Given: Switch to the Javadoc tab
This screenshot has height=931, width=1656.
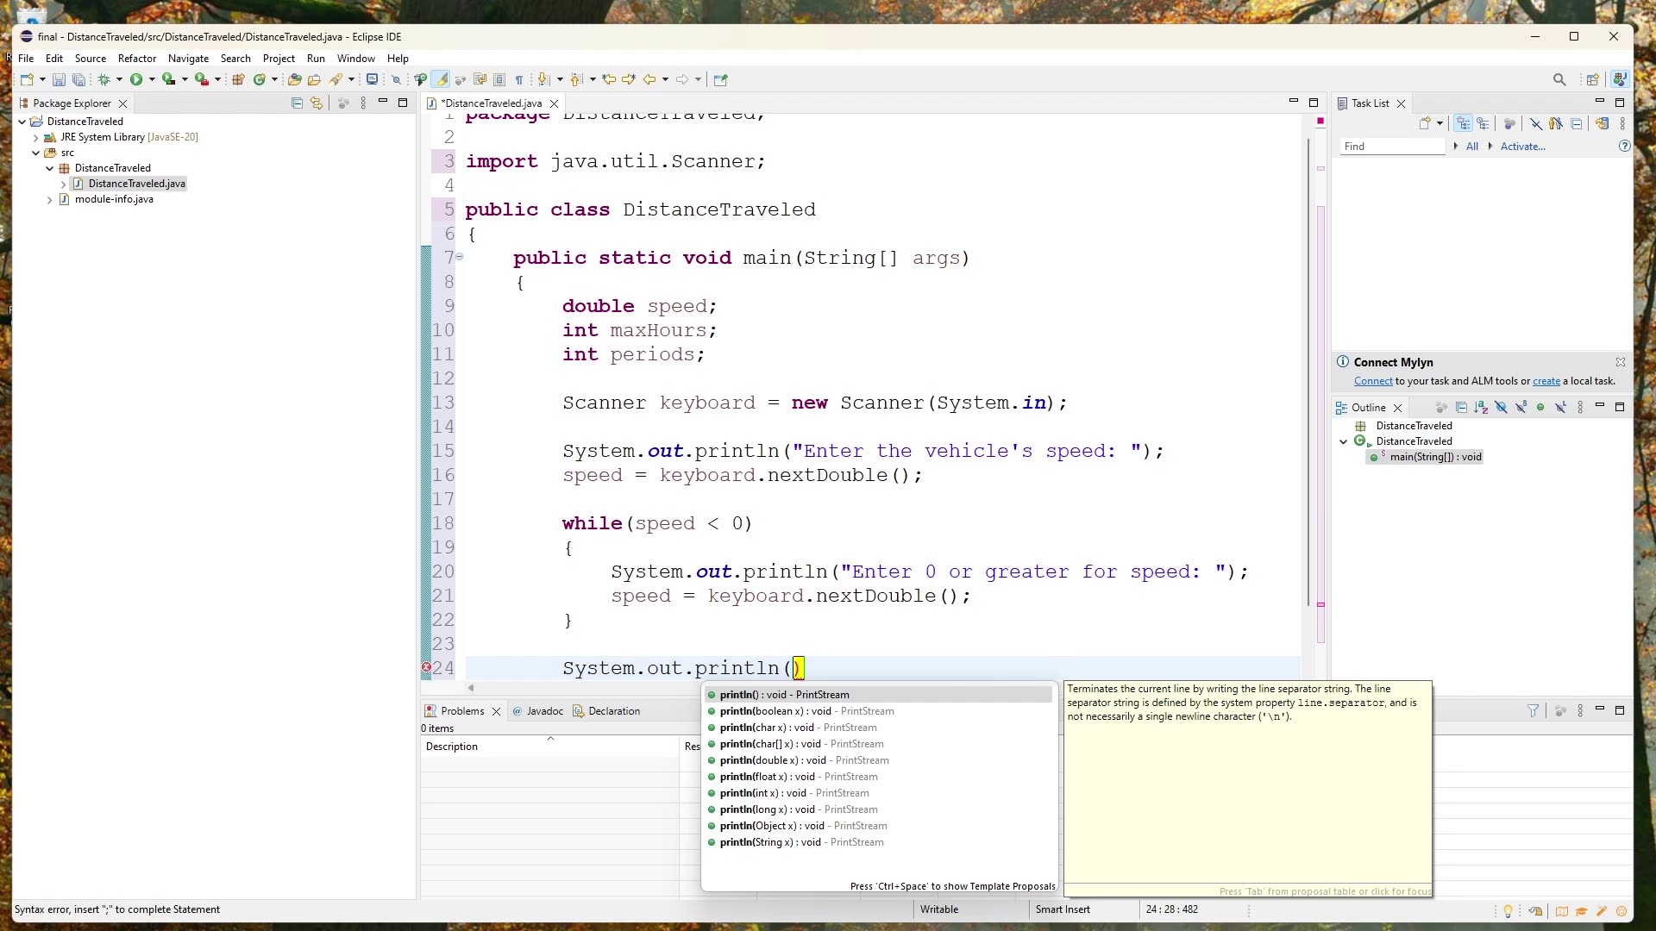Looking at the screenshot, I should (543, 711).
